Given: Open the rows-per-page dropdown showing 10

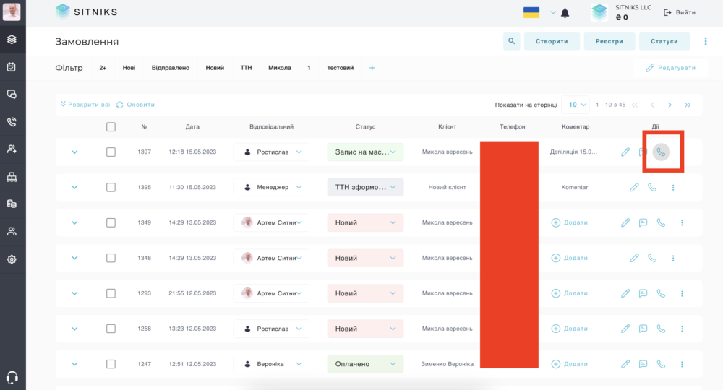Looking at the screenshot, I should pyautogui.click(x=576, y=105).
